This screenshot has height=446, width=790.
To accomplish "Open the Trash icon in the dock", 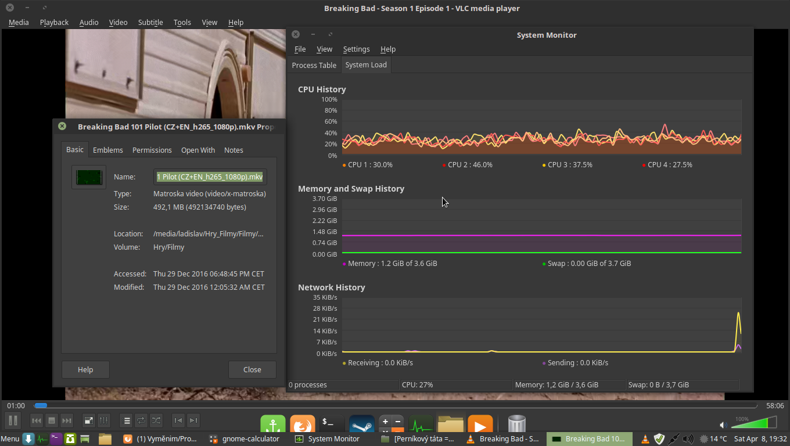I will (x=516, y=425).
